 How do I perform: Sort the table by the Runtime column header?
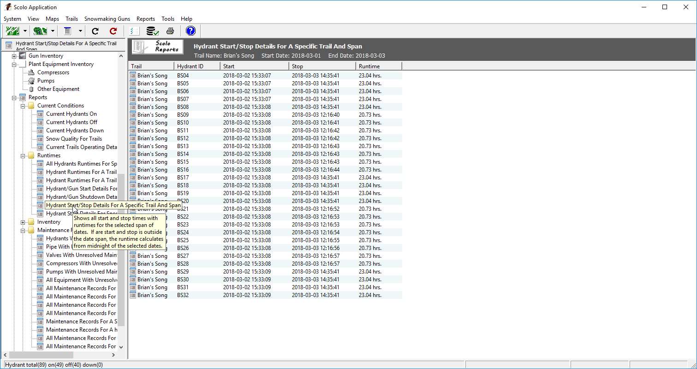coord(378,66)
